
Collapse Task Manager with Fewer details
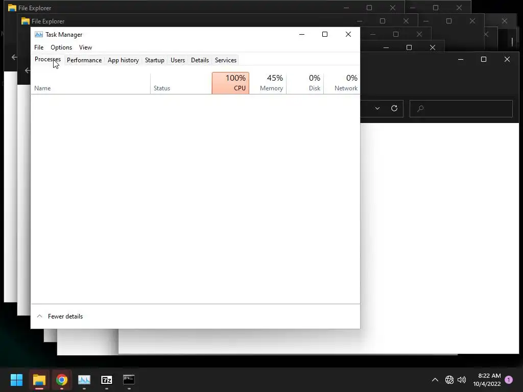60,316
